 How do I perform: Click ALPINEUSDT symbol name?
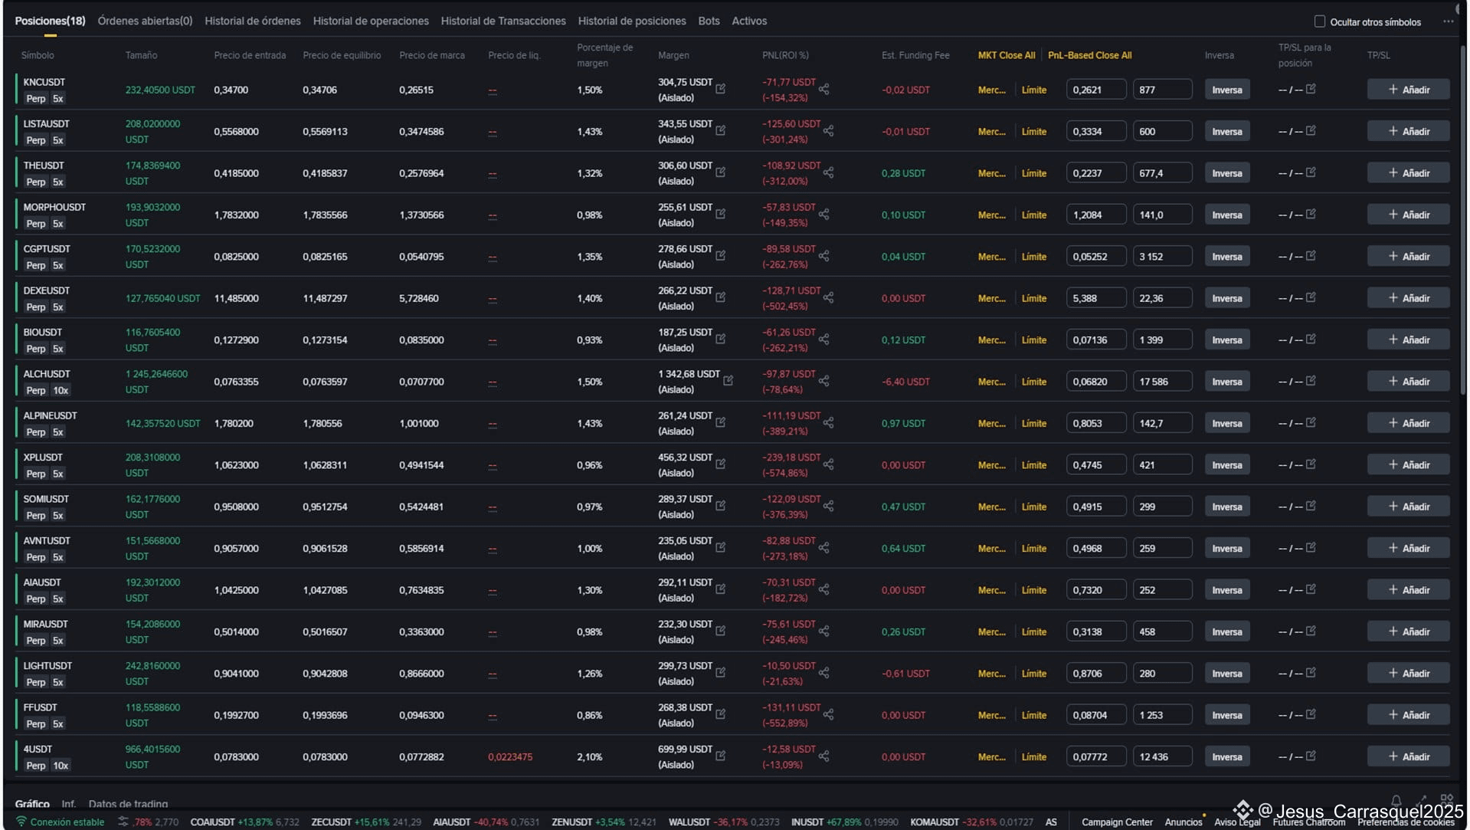coord(50,415)
